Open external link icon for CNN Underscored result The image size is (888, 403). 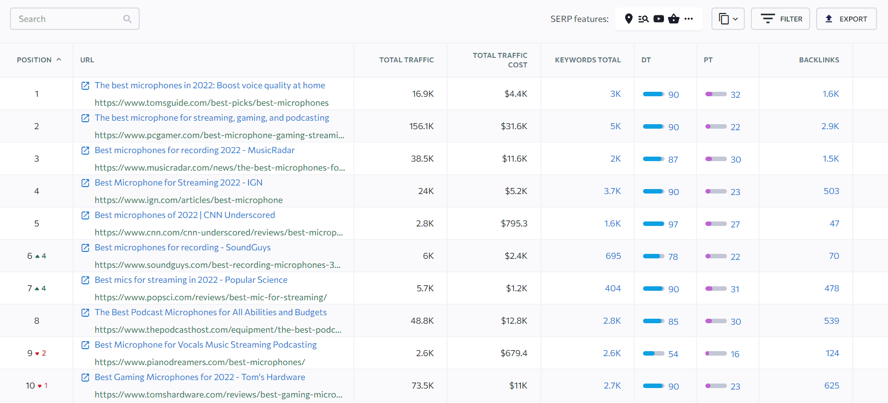85,215
